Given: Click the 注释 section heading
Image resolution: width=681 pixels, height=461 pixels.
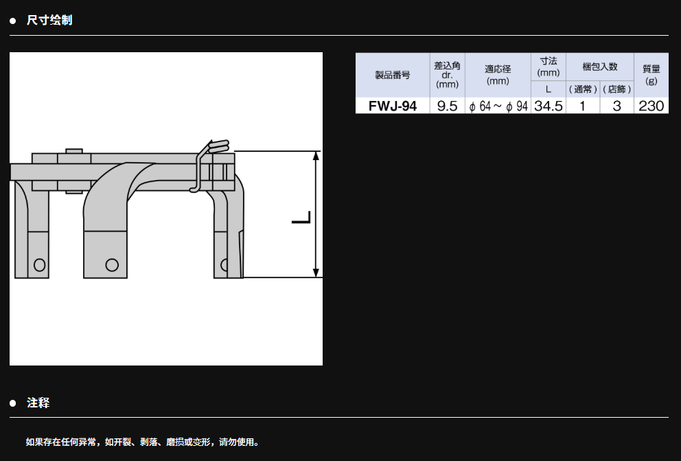Looking at the screenshot, I should [38, 403].
